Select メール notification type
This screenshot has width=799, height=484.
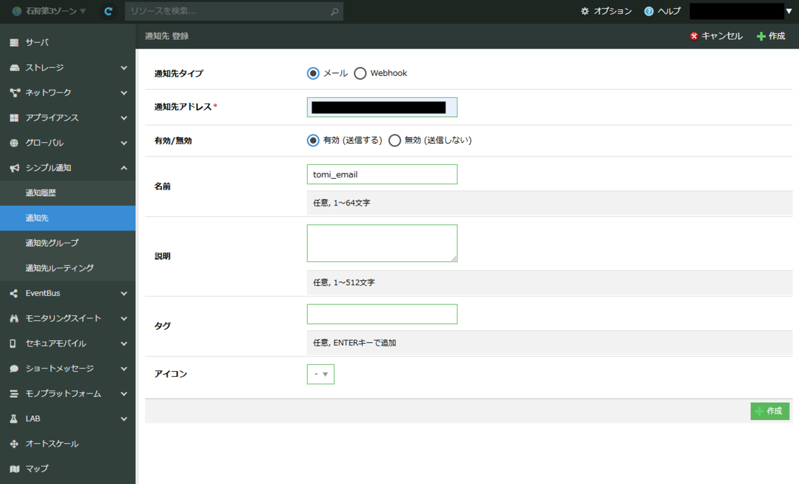pyautogui.click(x=313, y=73)
